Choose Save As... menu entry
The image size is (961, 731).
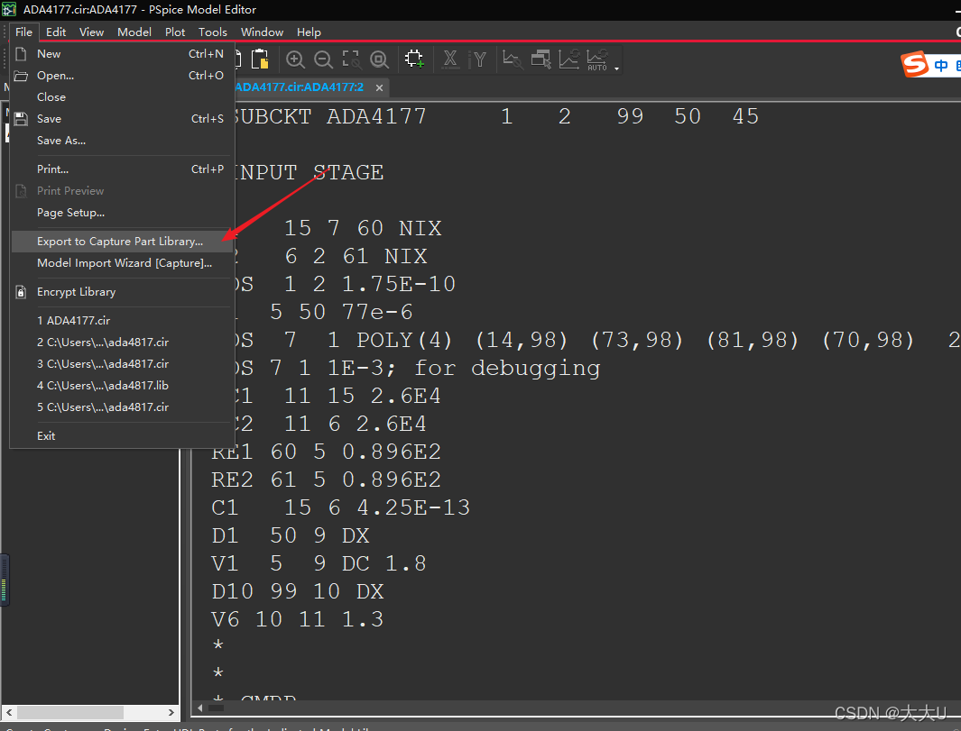pyautogui.click(x=121, y=141)
